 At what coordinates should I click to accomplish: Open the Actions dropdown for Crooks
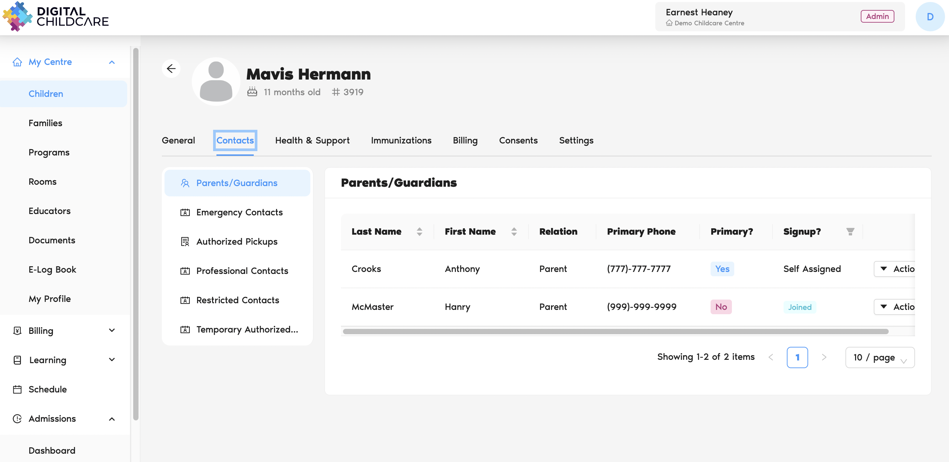pos(894,269)
